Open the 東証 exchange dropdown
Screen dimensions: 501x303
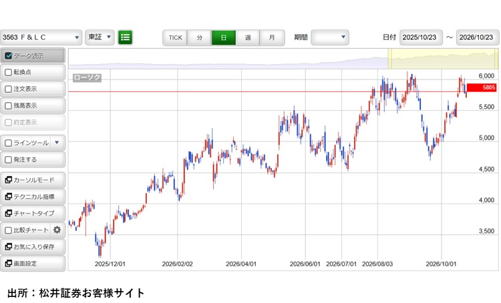click(100, 37)
